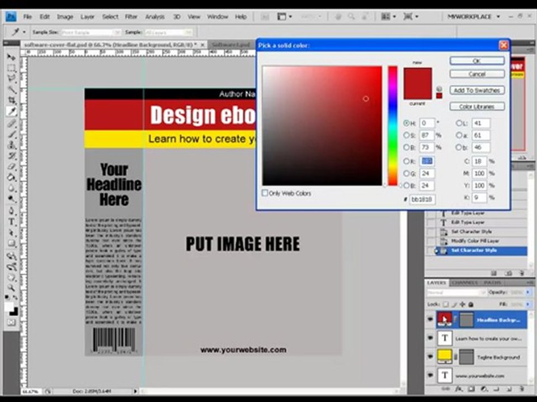Open the Sample layers dropdown
Viewport: 537px width, 402px height.
168,32
